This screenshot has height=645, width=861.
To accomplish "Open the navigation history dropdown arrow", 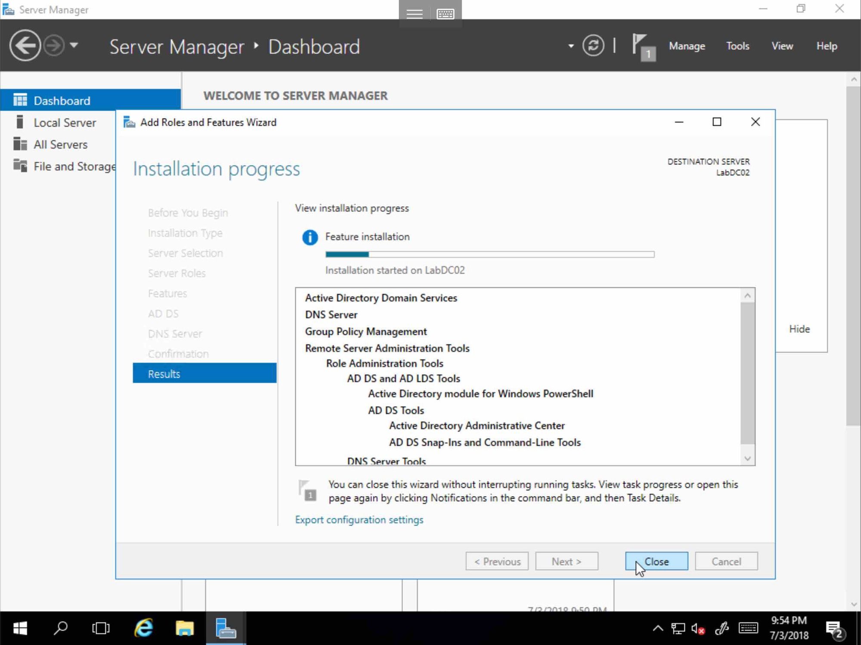I will coord(74,45).
